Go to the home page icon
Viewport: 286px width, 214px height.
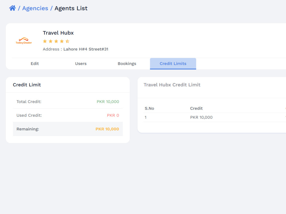click(x=12, y=8)
